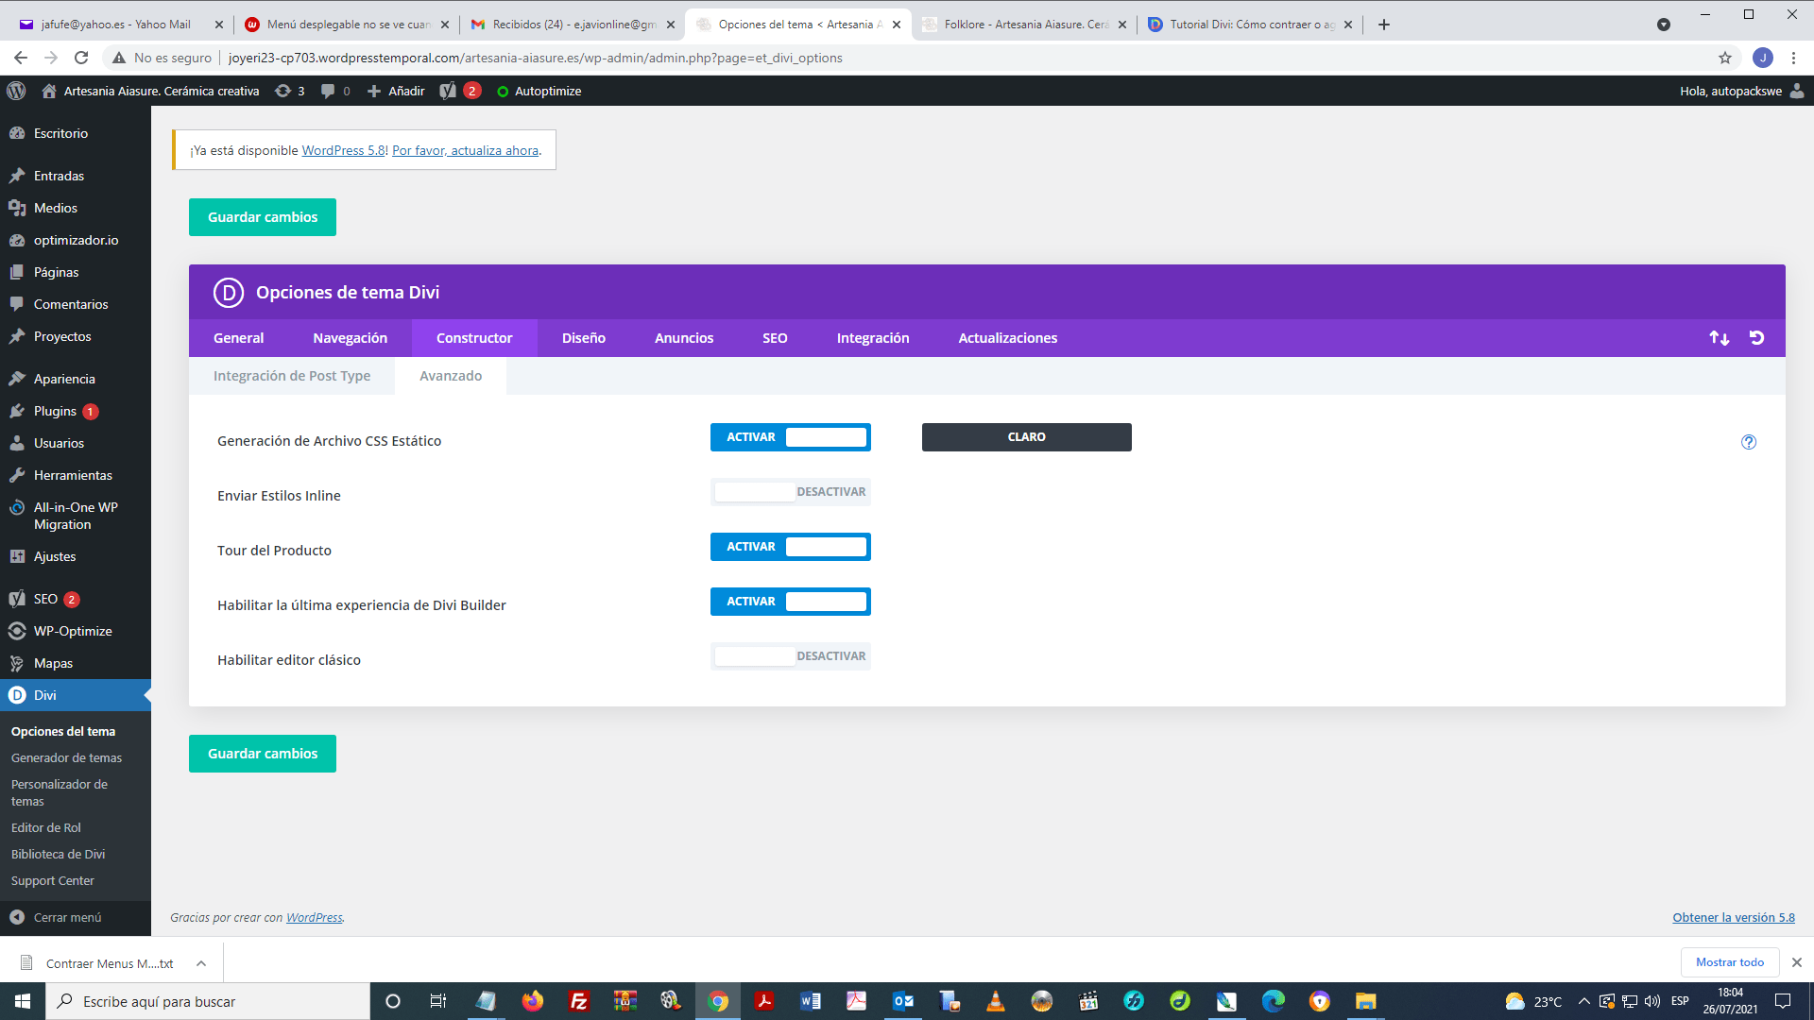Open the Actualizaciones tab
Screen dimensions: 1814x1020
tap(1007, 338)
